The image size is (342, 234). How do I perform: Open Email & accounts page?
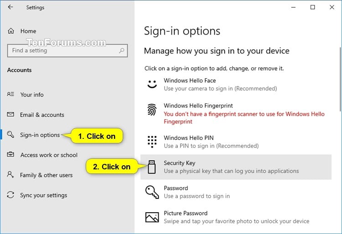click(42, 115)
